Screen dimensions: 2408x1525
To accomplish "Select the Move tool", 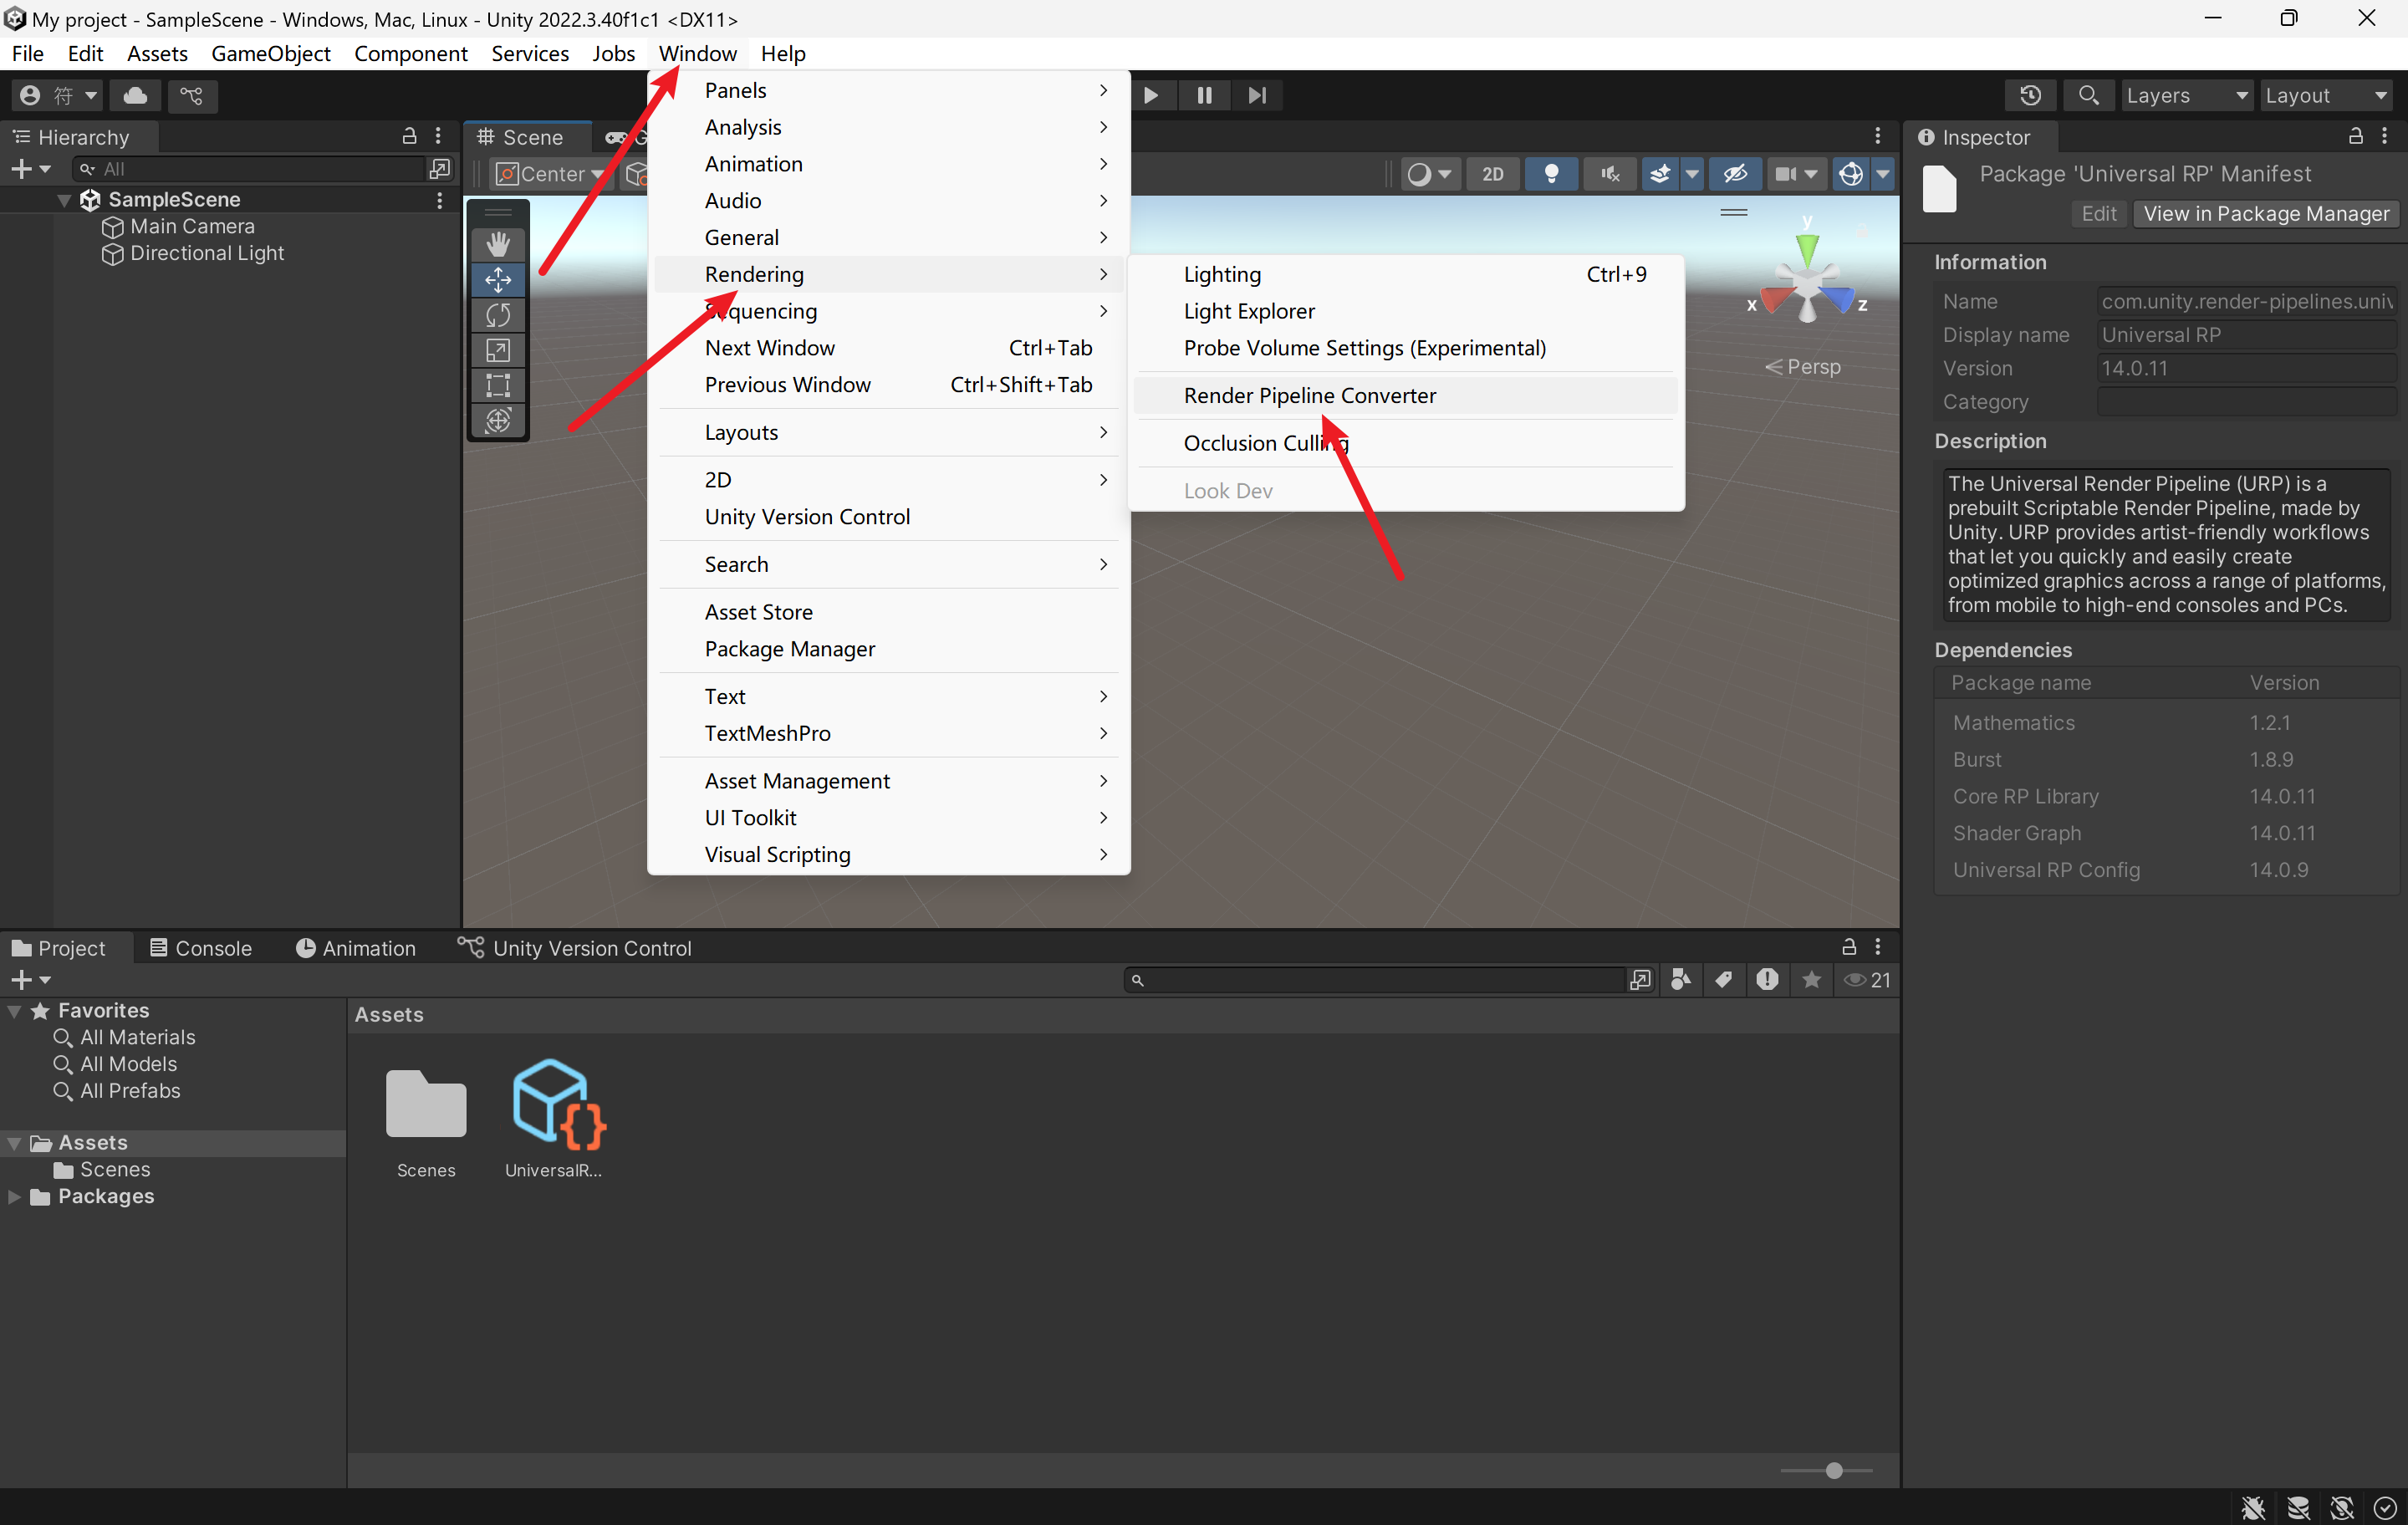I will coord(498,279).
